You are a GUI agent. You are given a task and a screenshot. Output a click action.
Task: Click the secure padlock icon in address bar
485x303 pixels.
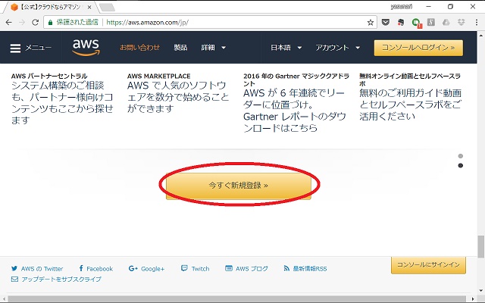50,22
